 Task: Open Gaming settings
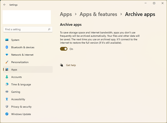tap(28, 92)
